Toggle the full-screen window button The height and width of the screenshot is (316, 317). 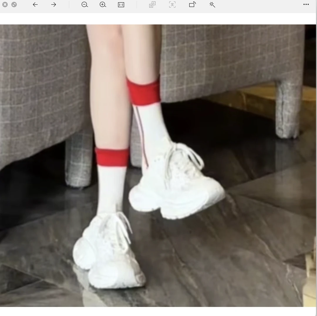(x=14, y=5)
